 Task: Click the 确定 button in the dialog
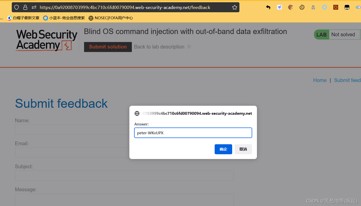coord(223,149)
